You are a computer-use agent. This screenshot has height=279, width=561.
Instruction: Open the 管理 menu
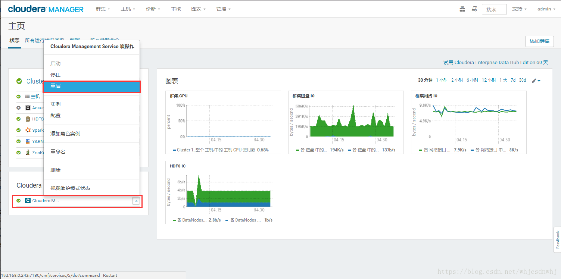[223, 9]
